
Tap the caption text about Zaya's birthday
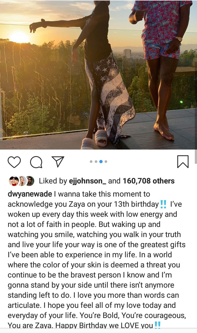click(97, 260)
